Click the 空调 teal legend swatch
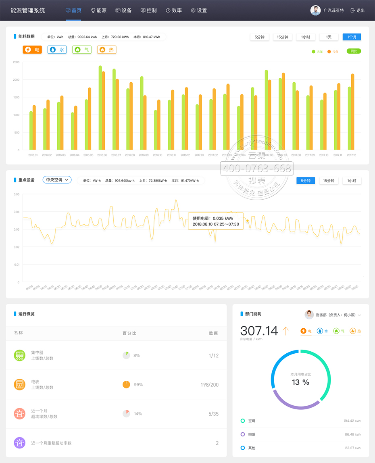Screen dimensions: 375x463 click(242, 421)
